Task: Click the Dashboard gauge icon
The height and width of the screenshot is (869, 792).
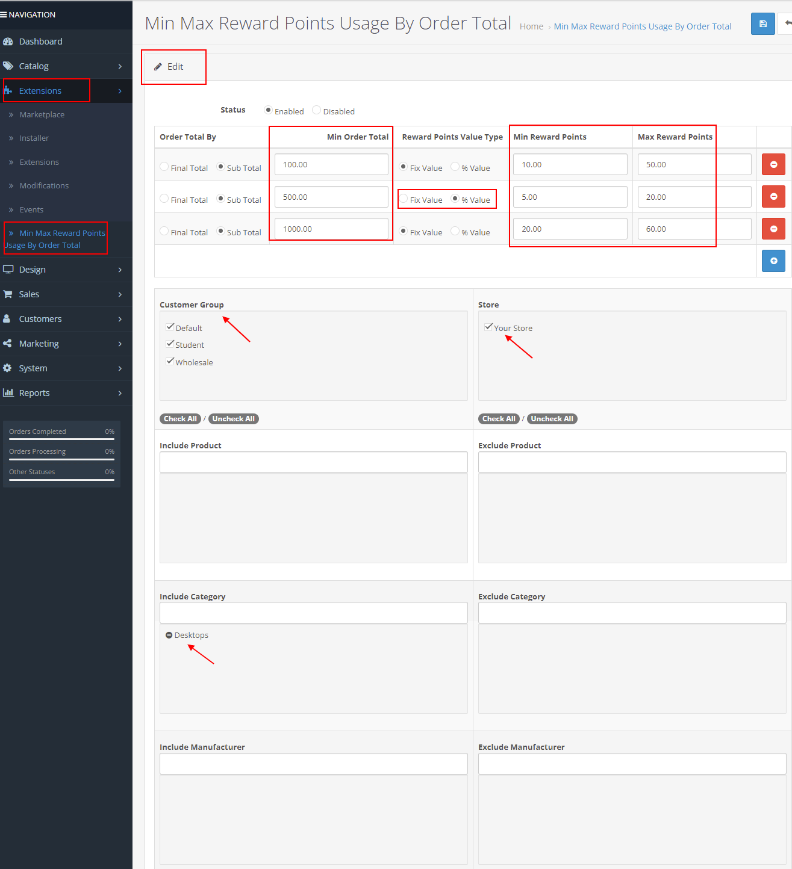Action: click(8, 42)
